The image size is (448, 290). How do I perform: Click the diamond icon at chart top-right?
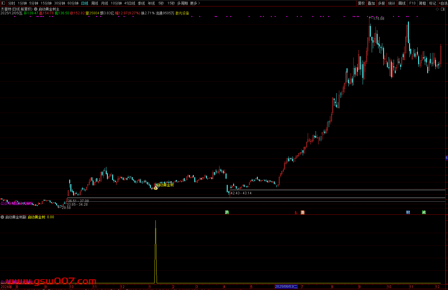pyautogui.click(x=437, y=9)
